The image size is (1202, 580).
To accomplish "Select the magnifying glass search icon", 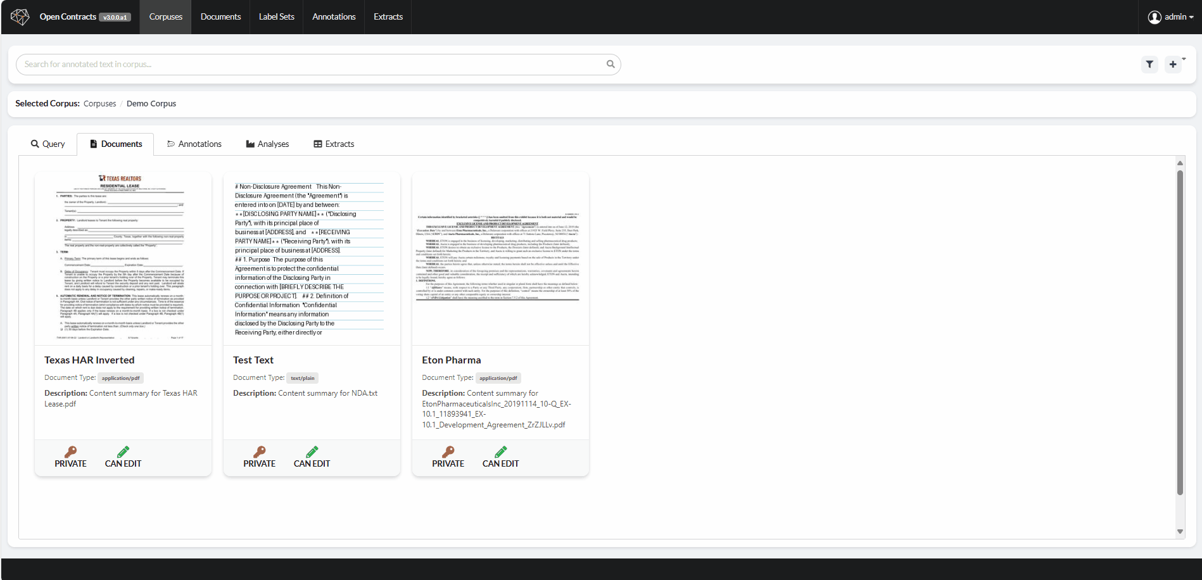I will tap(610, 64).
